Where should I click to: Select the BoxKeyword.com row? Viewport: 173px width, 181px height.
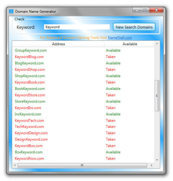point(84,152)
